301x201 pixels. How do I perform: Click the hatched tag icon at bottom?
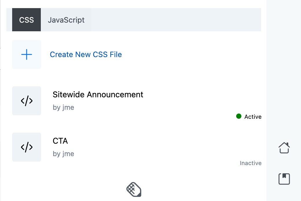tap(134, 190)
